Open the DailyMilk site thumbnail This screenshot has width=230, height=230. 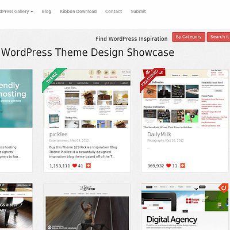[x=185, y=98]
